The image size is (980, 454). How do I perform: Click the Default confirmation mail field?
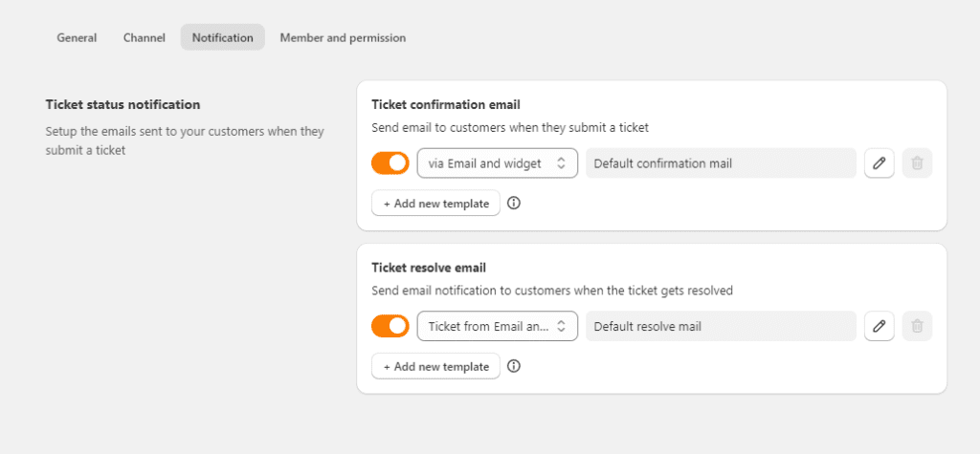pos(721,163)
